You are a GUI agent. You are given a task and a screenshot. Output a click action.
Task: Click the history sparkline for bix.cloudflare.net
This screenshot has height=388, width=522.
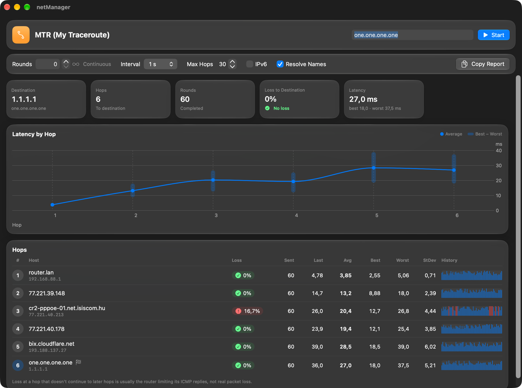(x=472, y=347)
